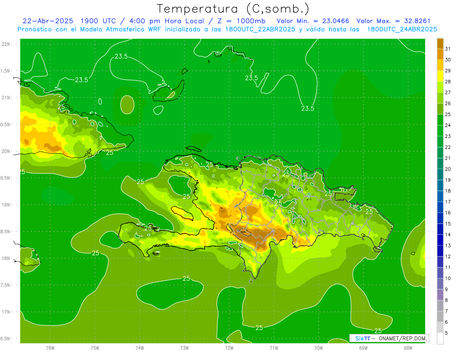458x353 pixels.
Task: Click legend value "21"
Action: [x=448, y=158]
